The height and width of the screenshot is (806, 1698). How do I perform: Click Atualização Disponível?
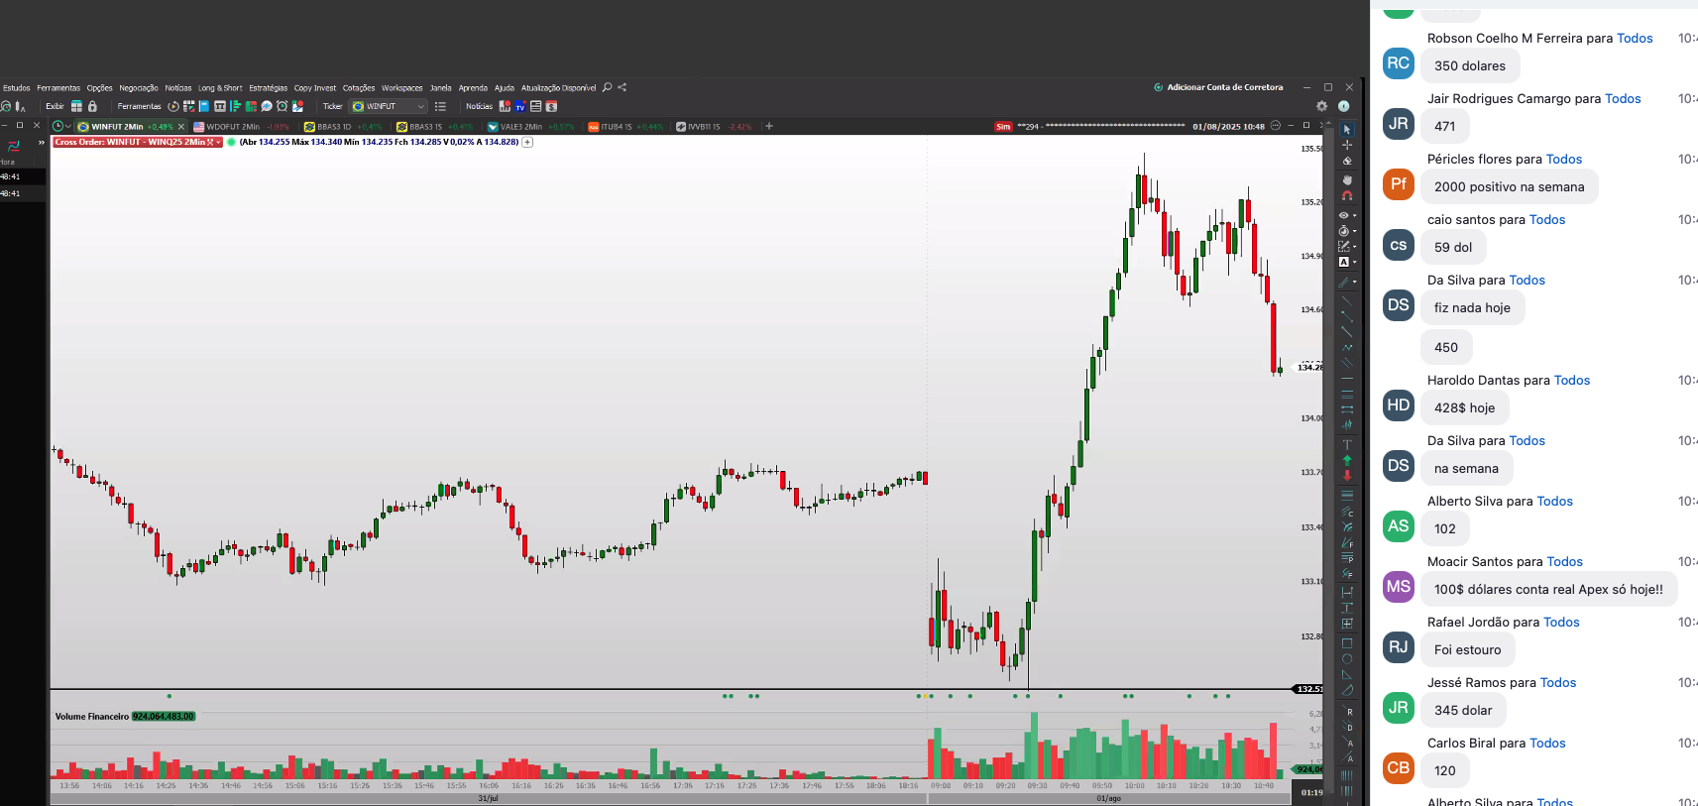(559, 87)
